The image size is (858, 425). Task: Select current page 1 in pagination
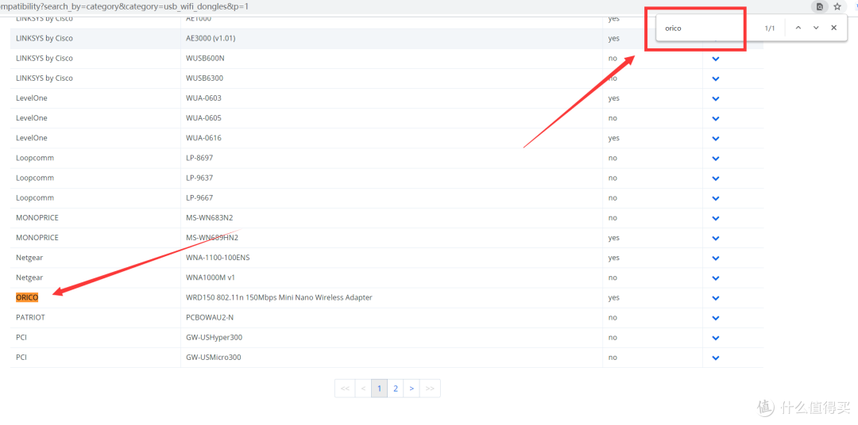pyautogui.click(x=379, y=389)
